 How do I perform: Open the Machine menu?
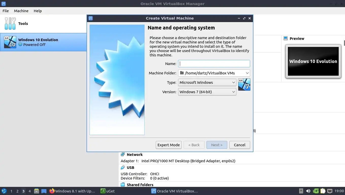(x=21, y=11)
